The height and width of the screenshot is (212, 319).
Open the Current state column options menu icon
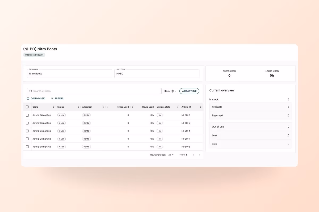(x=177, y=107)
